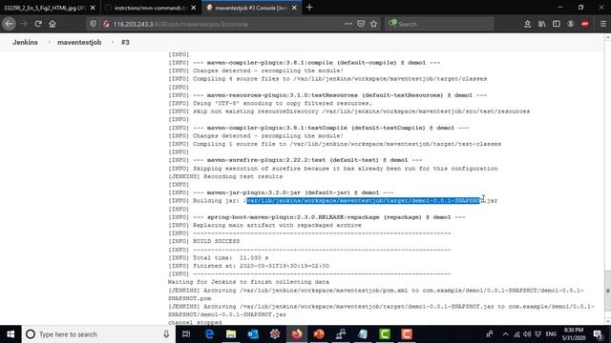
Task: Expand the Jenkins breadcrumb arrow
Action: pyautogui.click(x=49, y=42)
